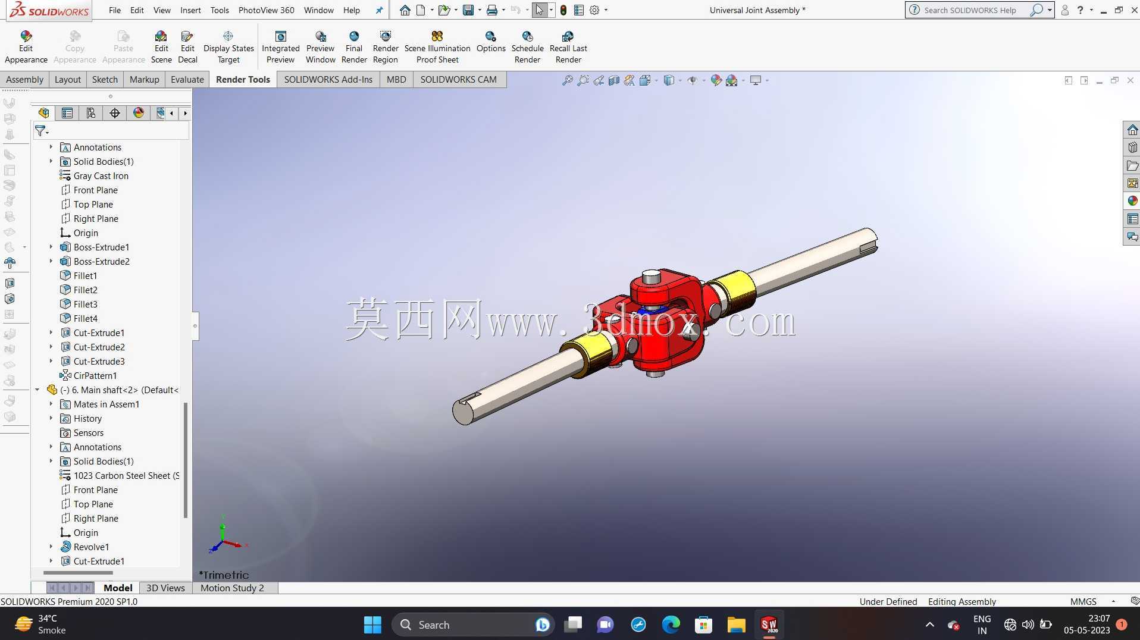The image size is (1140, 640).
Task: Click the Rebuild traffic light icon
Action: coord(563,10)
